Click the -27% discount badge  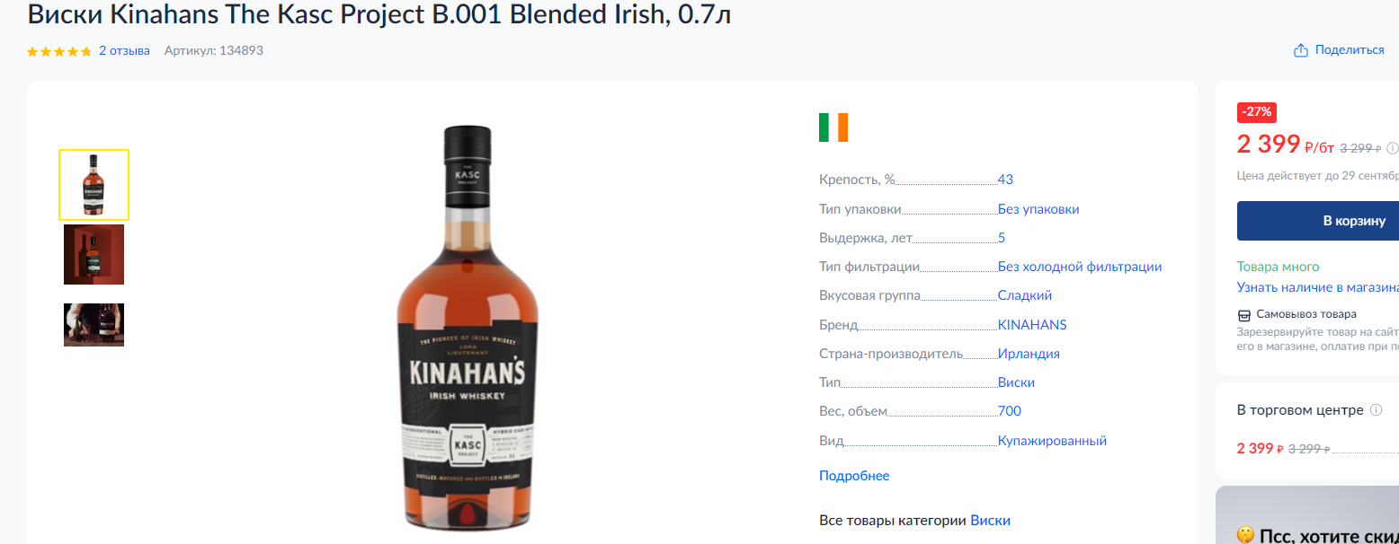[1257, 112]
